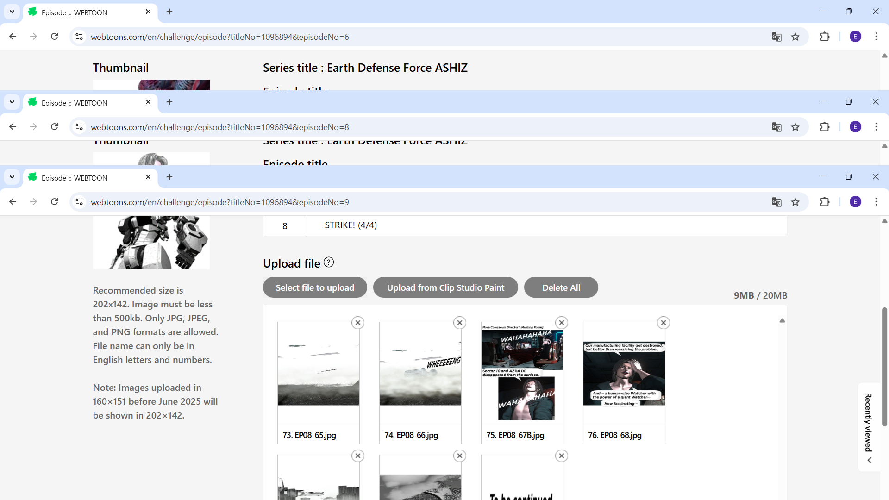
Task: Open Extensions in episode 9 window
Action: click(825, 202)
